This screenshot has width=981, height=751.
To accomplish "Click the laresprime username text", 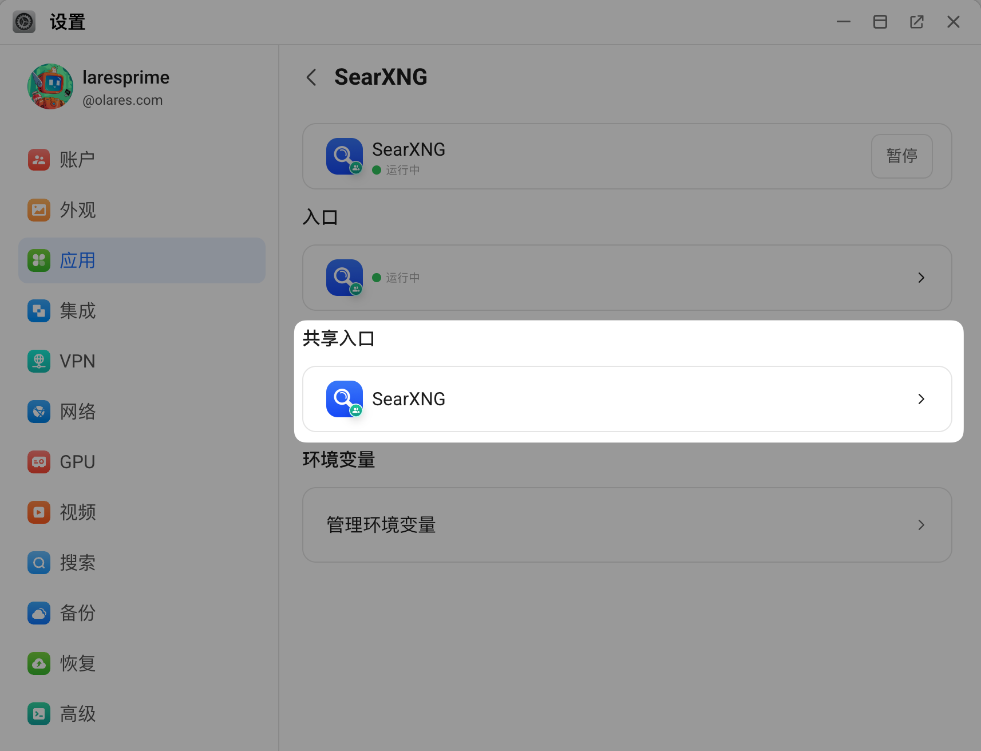I will coord(126,77).
